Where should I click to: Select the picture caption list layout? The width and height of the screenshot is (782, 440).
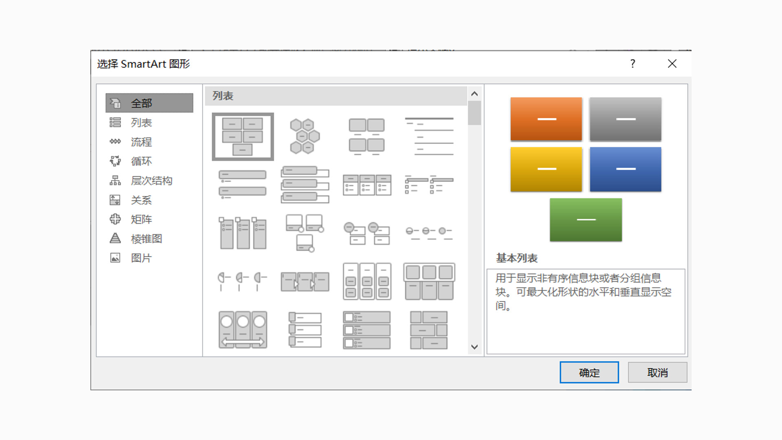point(367,136)
